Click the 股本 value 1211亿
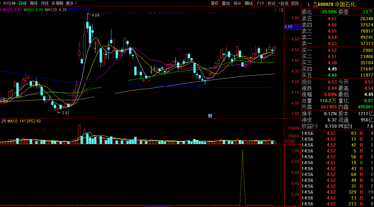This screenshot has width=374, height=207. (366, 114)
